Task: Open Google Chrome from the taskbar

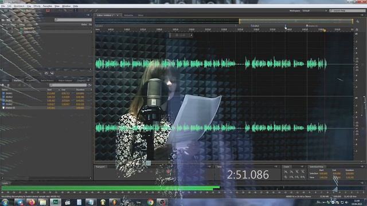Action: 150,202
